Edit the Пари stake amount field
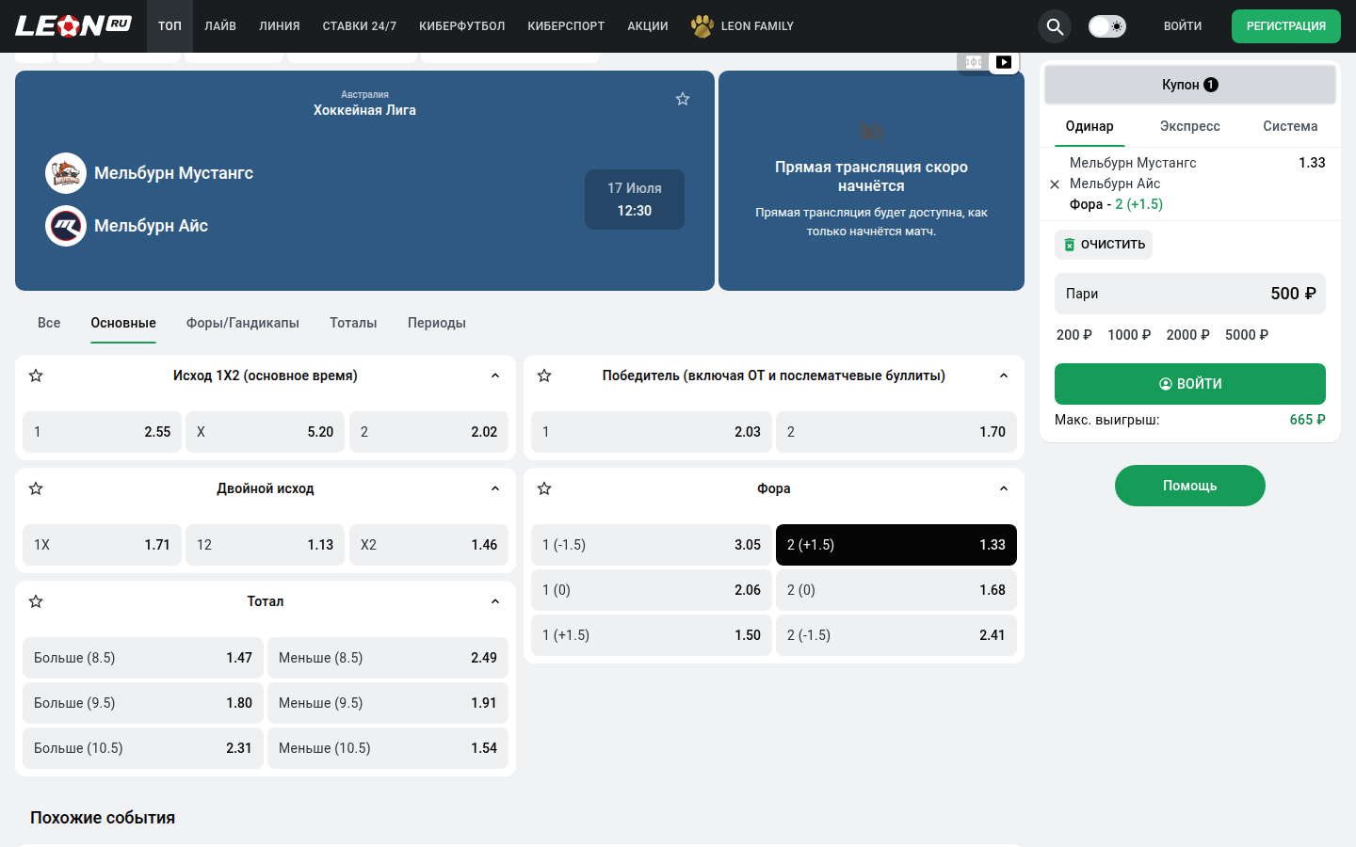This screenshot has height=847, width=1356. tap(1190, 294)
